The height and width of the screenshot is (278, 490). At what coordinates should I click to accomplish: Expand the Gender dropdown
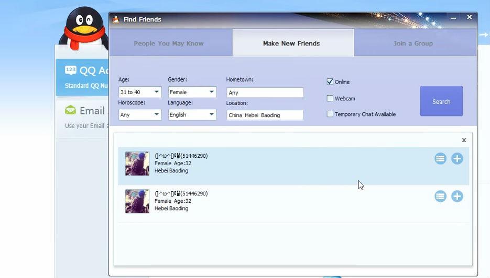point(192,92)
